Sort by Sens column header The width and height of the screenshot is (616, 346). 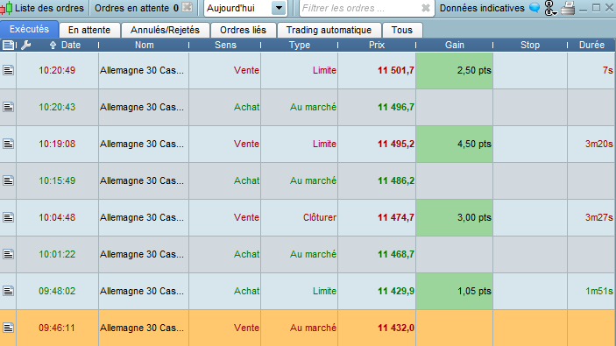pyautogui.click(x=225, y=46)
